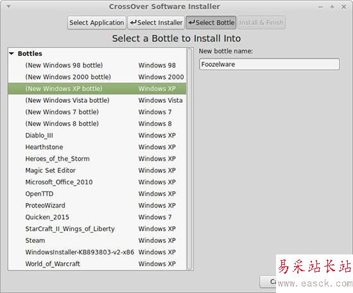Click the Windows Vista version cell

(160, 100)
